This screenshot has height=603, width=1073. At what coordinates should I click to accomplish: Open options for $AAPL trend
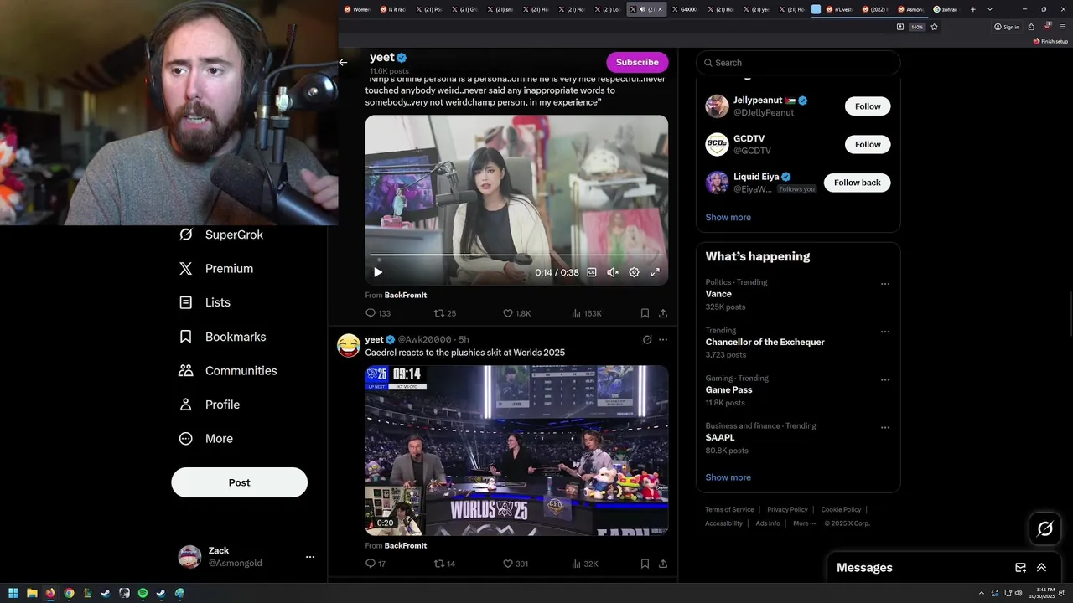885,427
